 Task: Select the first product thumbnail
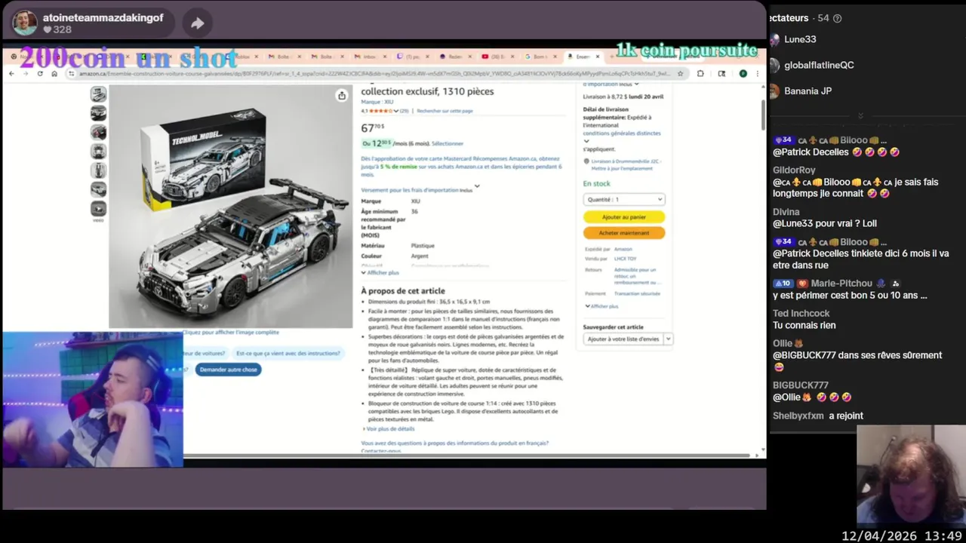[98, 94]
